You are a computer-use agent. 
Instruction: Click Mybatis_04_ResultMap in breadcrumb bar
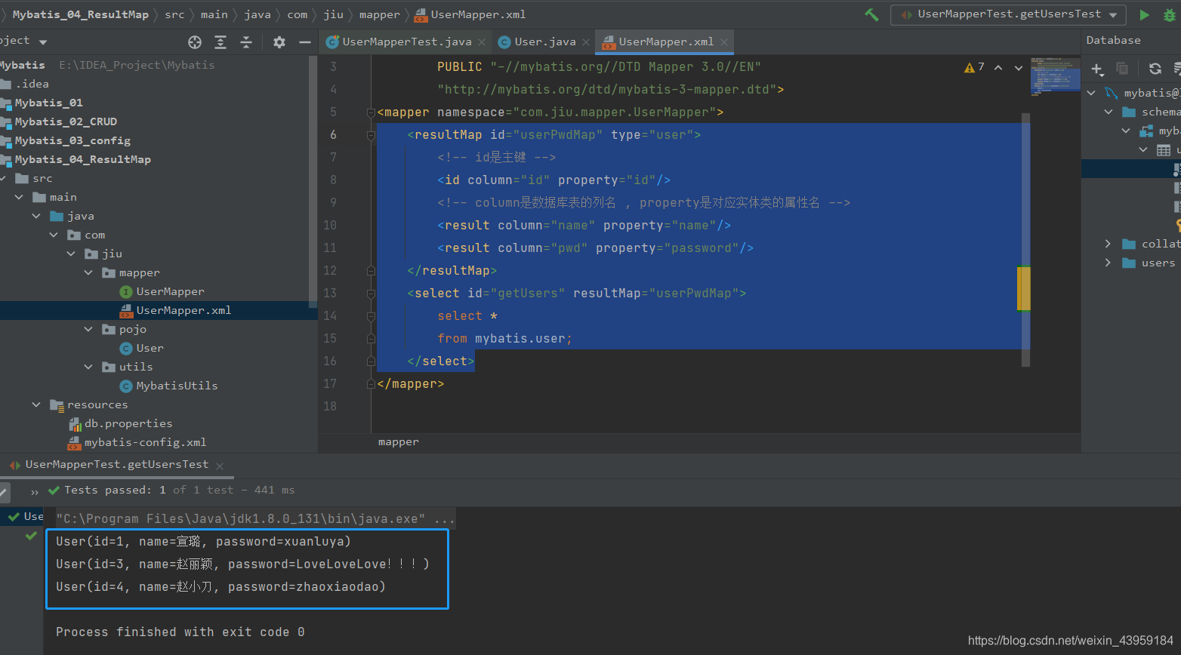coord(80,14)
